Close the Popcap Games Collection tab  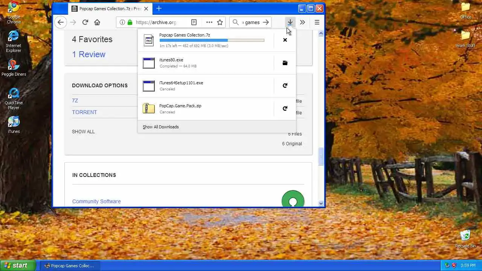[146, 9]
